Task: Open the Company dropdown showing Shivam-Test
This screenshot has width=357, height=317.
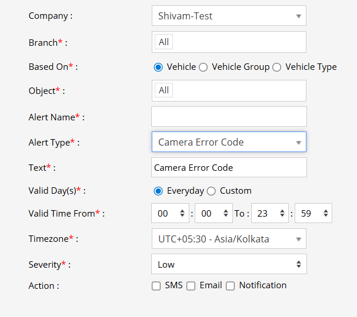Action: [x=228, y=16]
